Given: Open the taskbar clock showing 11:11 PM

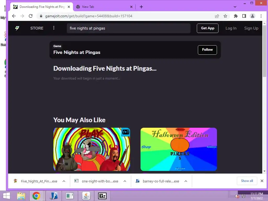Looking at the screenshot, I should (256, 196).
